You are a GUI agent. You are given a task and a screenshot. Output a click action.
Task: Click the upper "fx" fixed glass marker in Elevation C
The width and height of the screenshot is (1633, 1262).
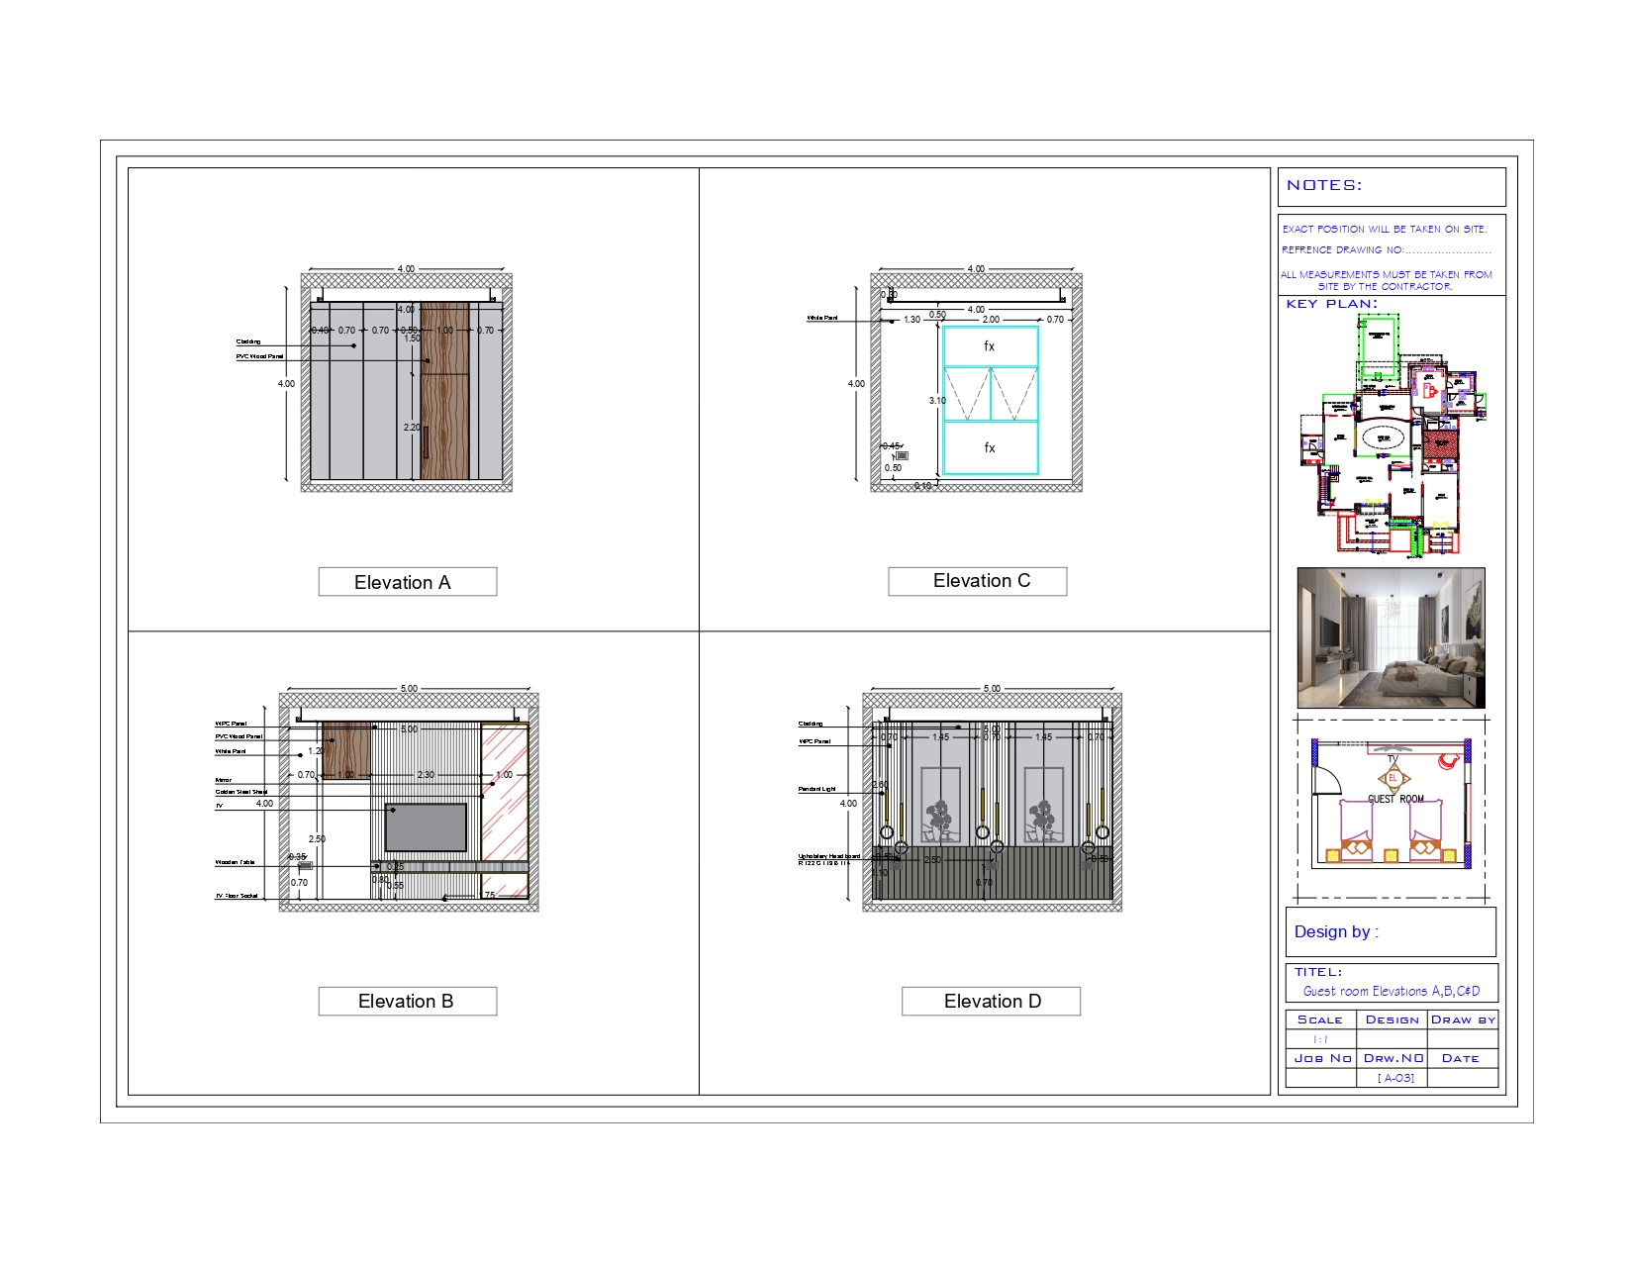point(988,344)
